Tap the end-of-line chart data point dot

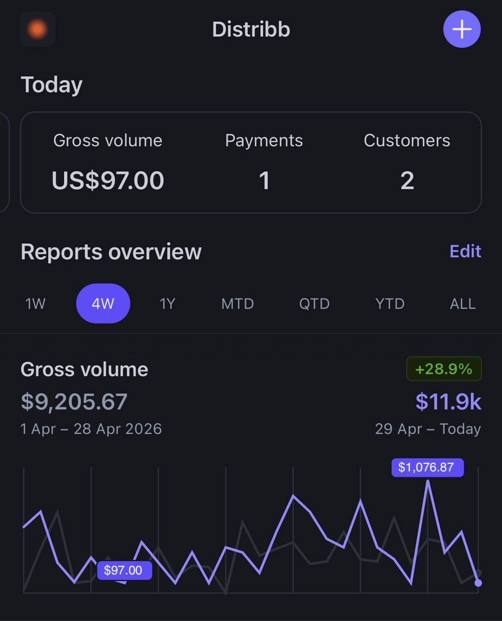pyautogui.click(x=478, y=583)
